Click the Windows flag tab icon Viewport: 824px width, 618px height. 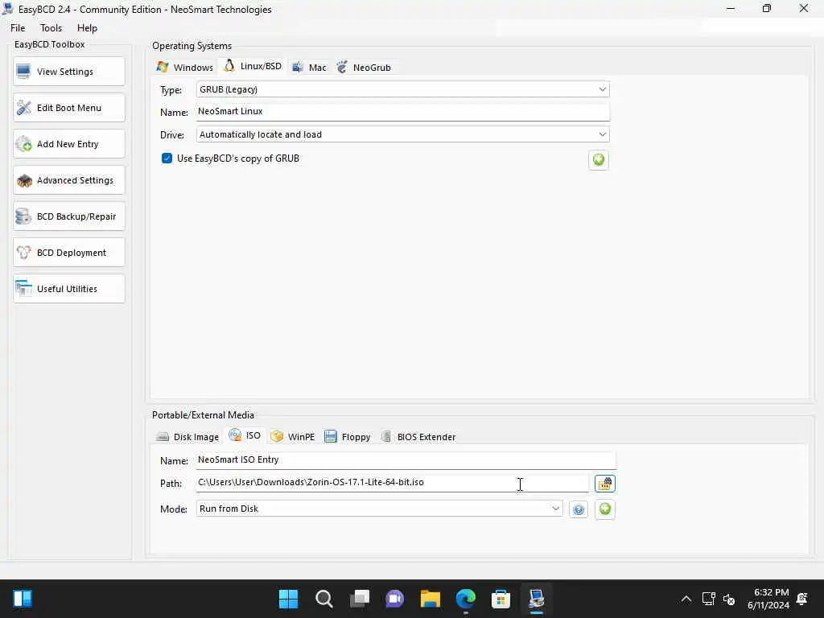(163, 67)
